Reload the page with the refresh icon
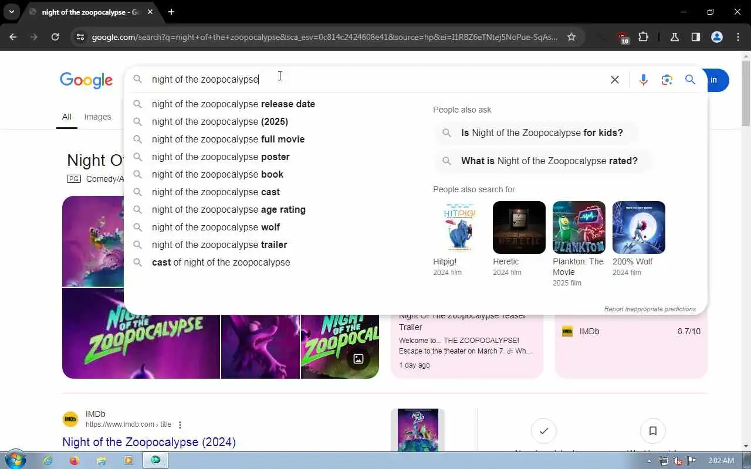This screenshot has width=751, height=469. tap(55, 37)
